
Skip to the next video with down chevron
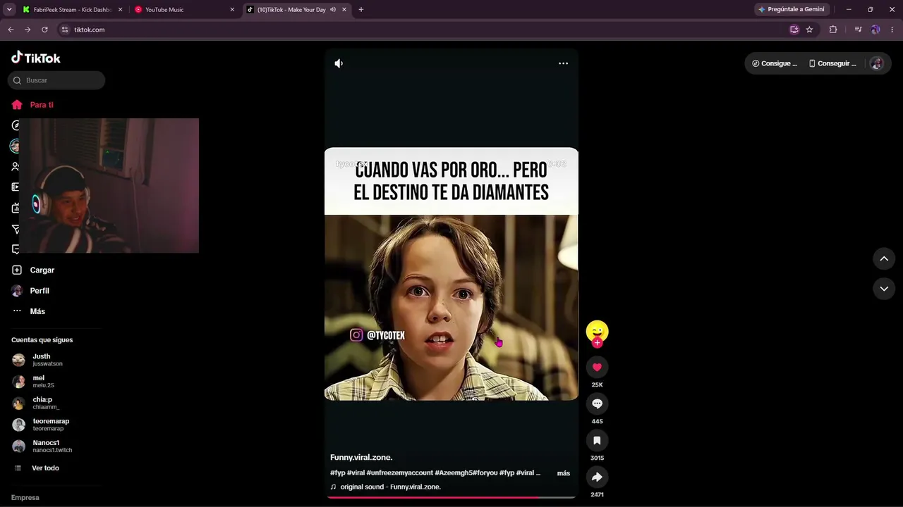[884, 289]
